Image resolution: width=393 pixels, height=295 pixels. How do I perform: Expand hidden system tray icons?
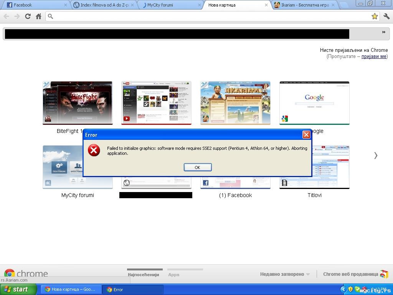point(343,289)
